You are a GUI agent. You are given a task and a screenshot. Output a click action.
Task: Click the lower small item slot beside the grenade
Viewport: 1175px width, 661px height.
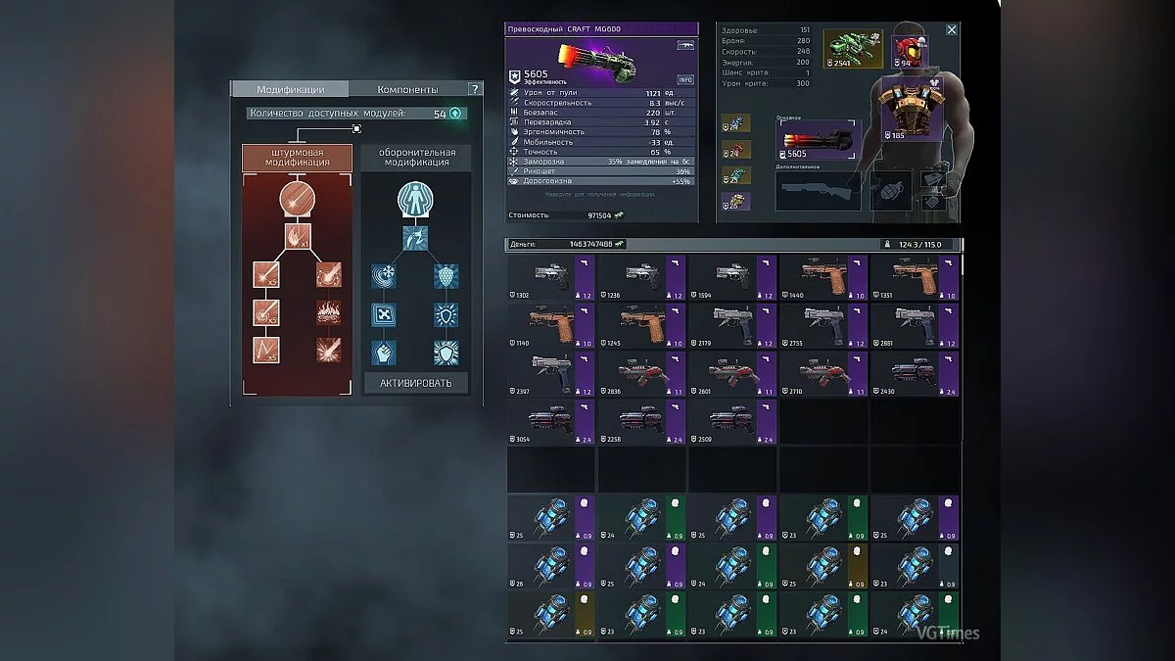pos(933,201)
